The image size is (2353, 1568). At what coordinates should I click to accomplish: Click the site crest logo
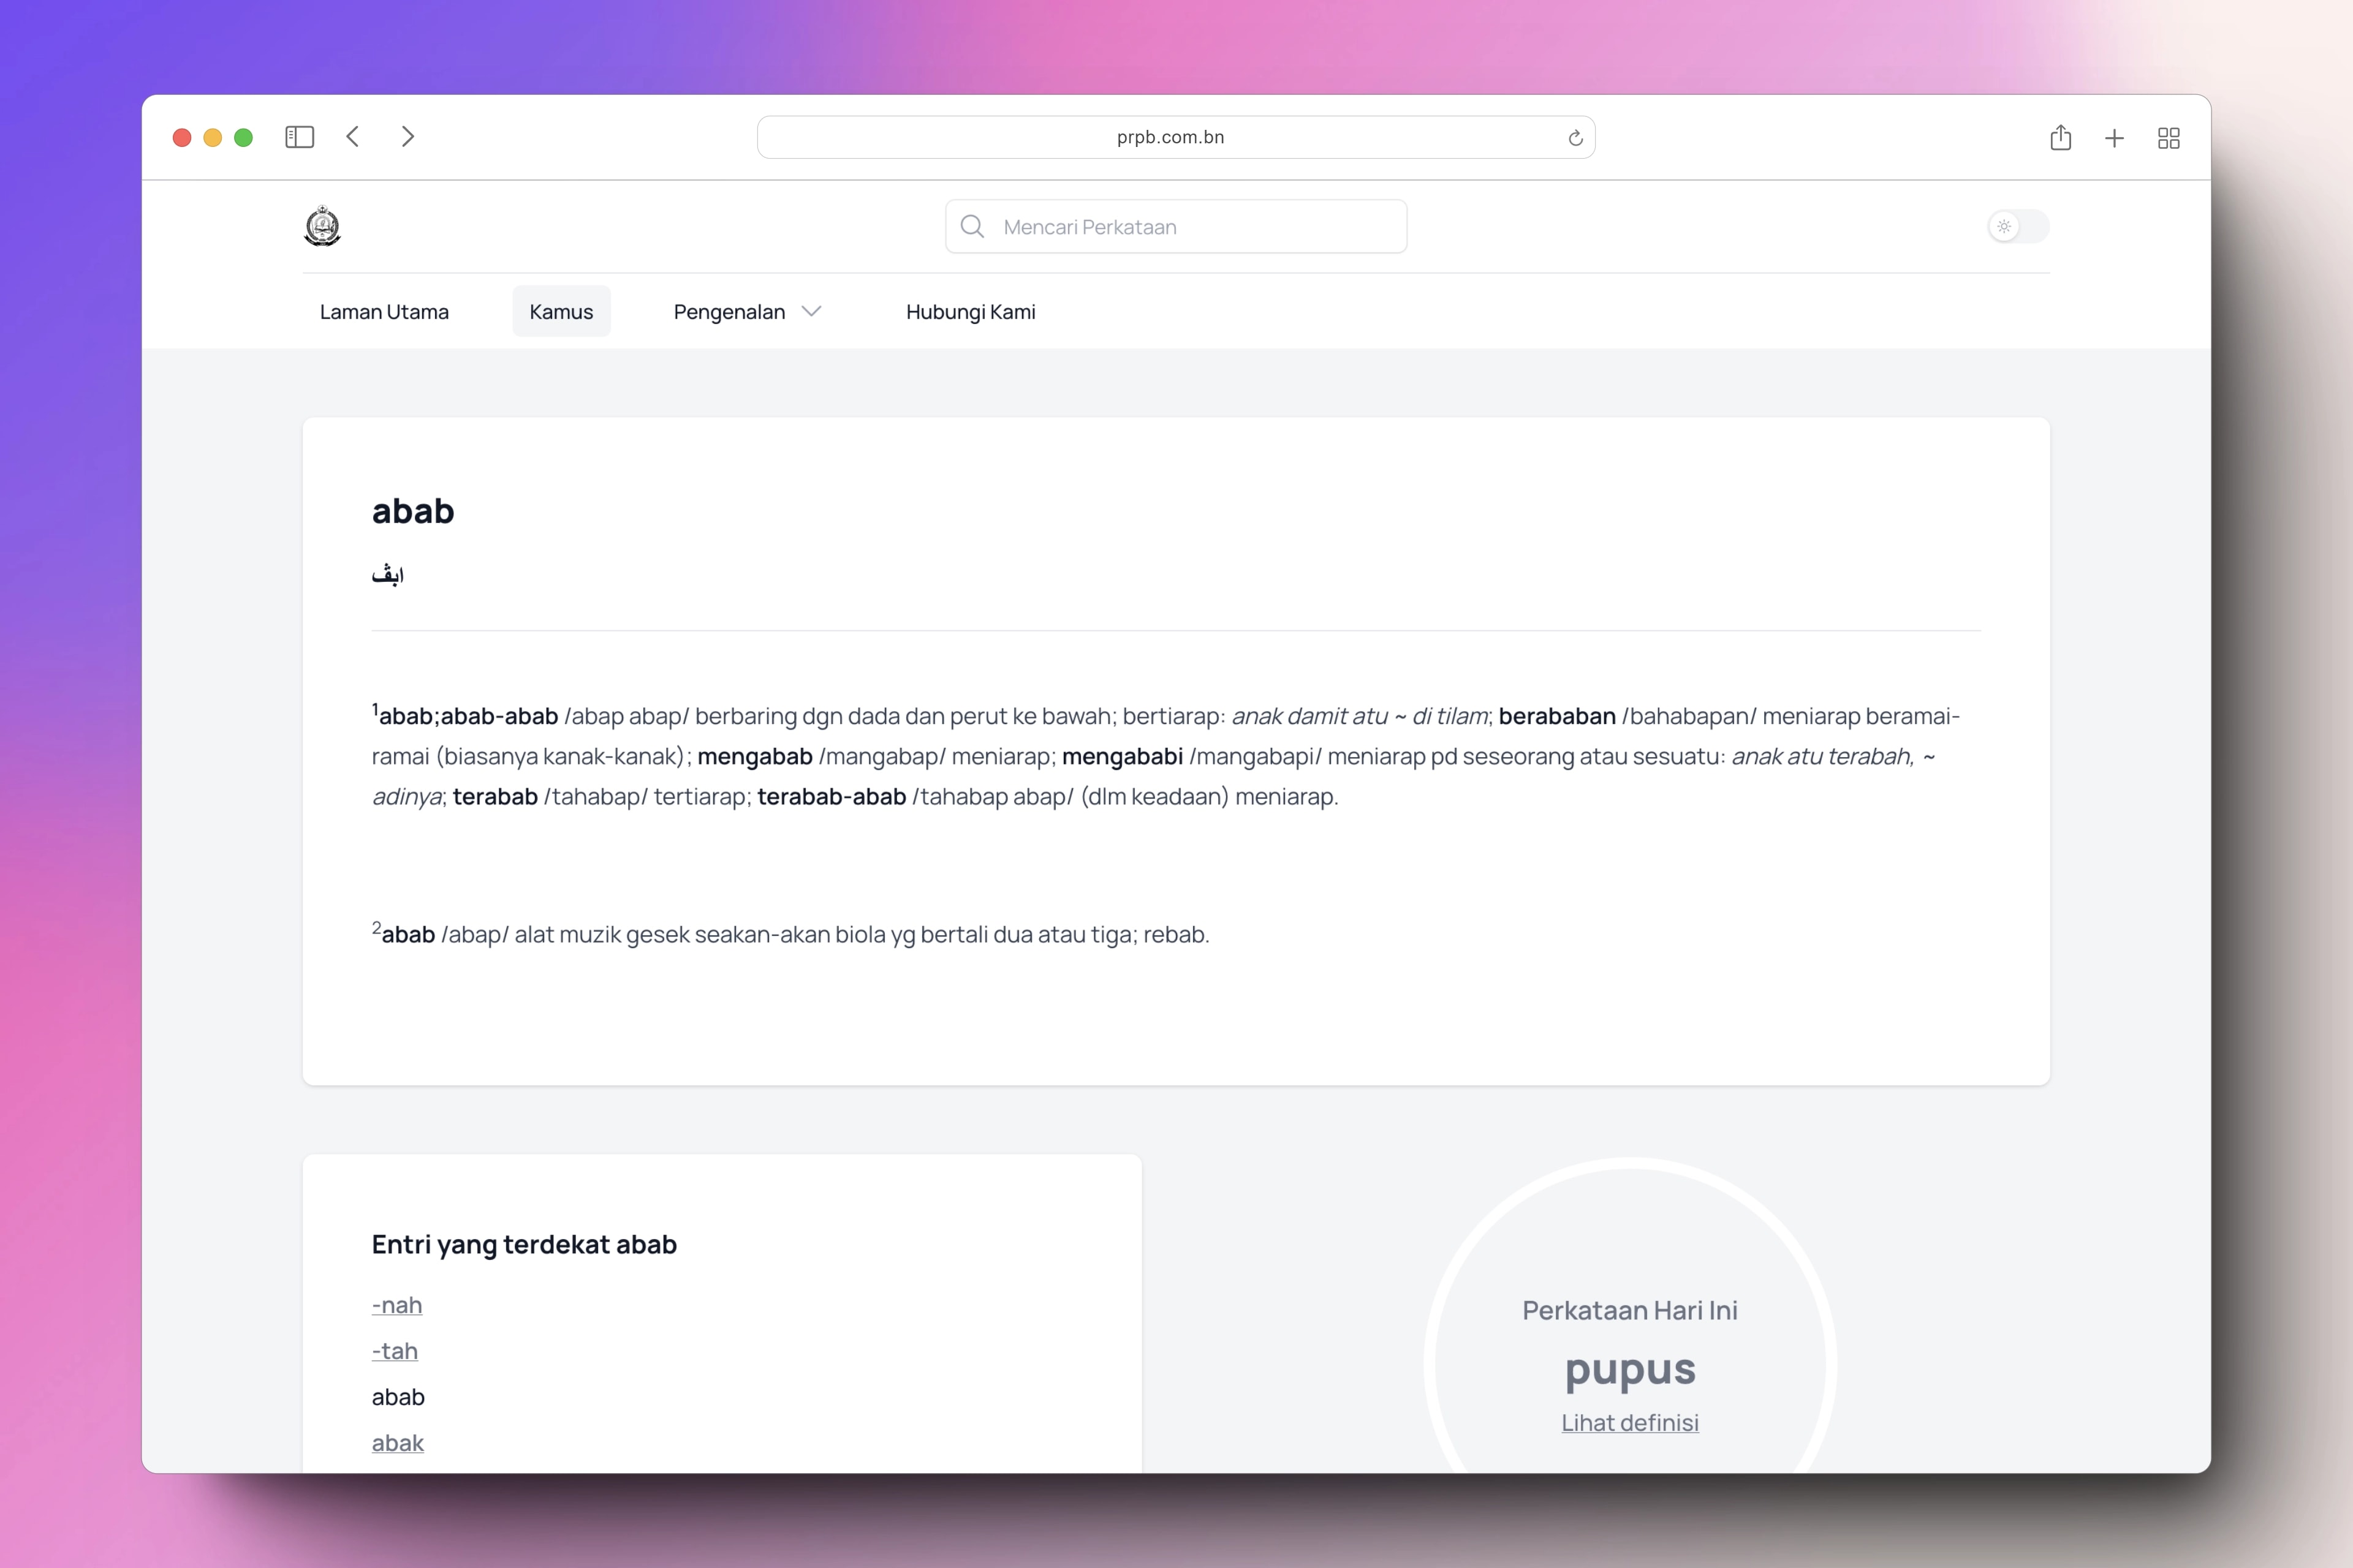pos(322,226)
